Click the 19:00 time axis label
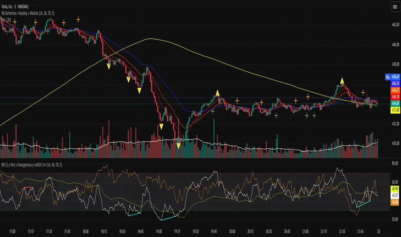This screenshot has height=237, width=401. pos(159,231)
